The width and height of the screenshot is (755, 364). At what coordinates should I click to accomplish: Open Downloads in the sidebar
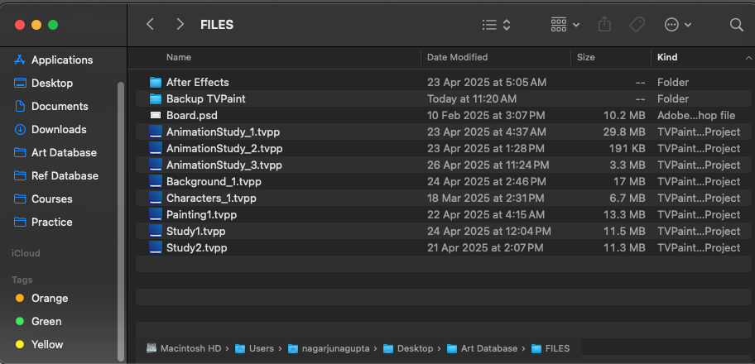pos(59,130)
